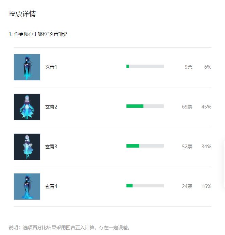The width and height of the screenshot is (225, 235).
Task: Click the 投票详情 heading
Action: click(x=22, y=14)
